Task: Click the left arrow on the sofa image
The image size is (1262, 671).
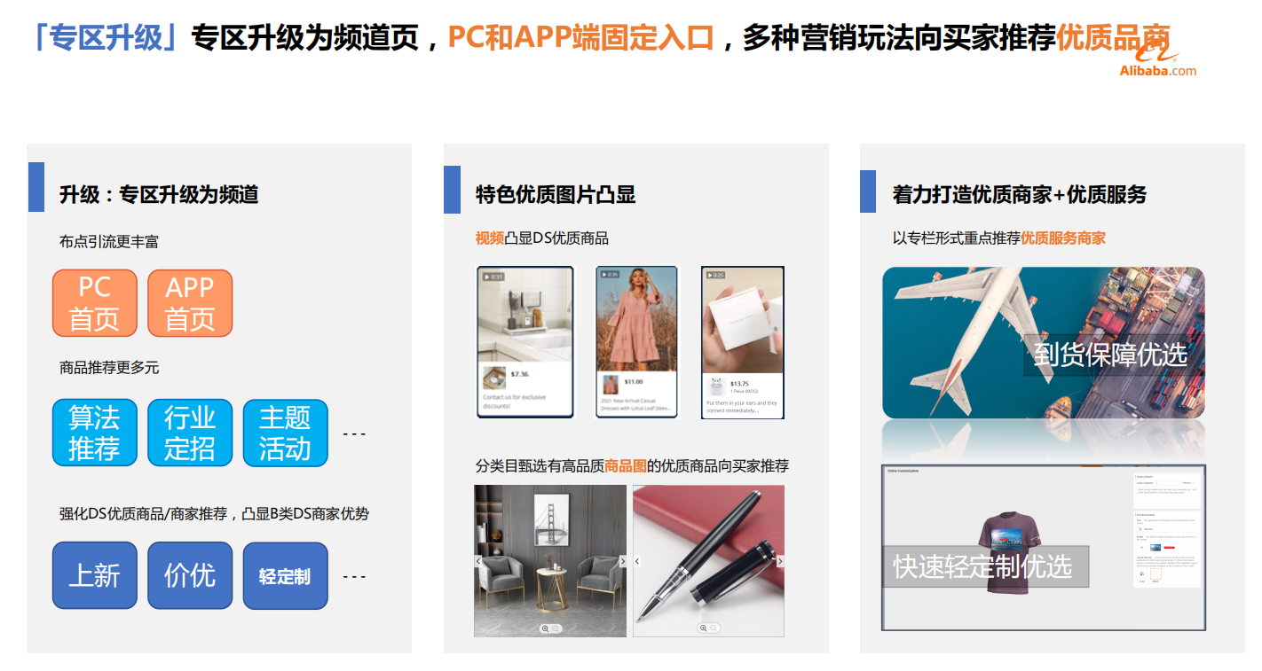Action: coord(478,561)
